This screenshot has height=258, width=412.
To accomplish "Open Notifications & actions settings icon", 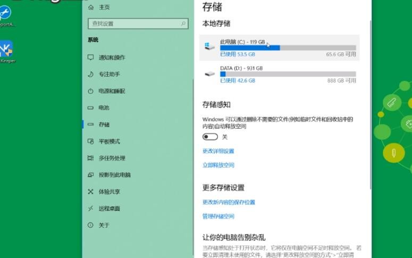I will click(x=91, y=57).
